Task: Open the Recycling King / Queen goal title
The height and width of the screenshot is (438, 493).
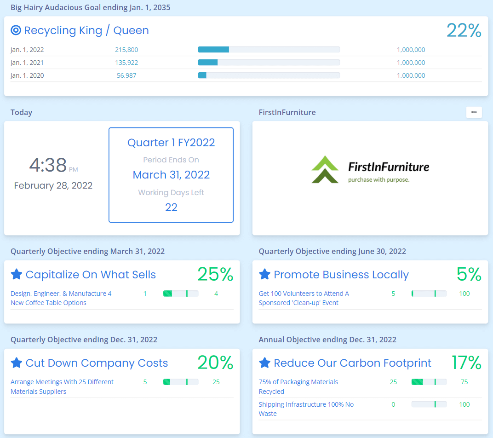Action: [x=86, y=30]
